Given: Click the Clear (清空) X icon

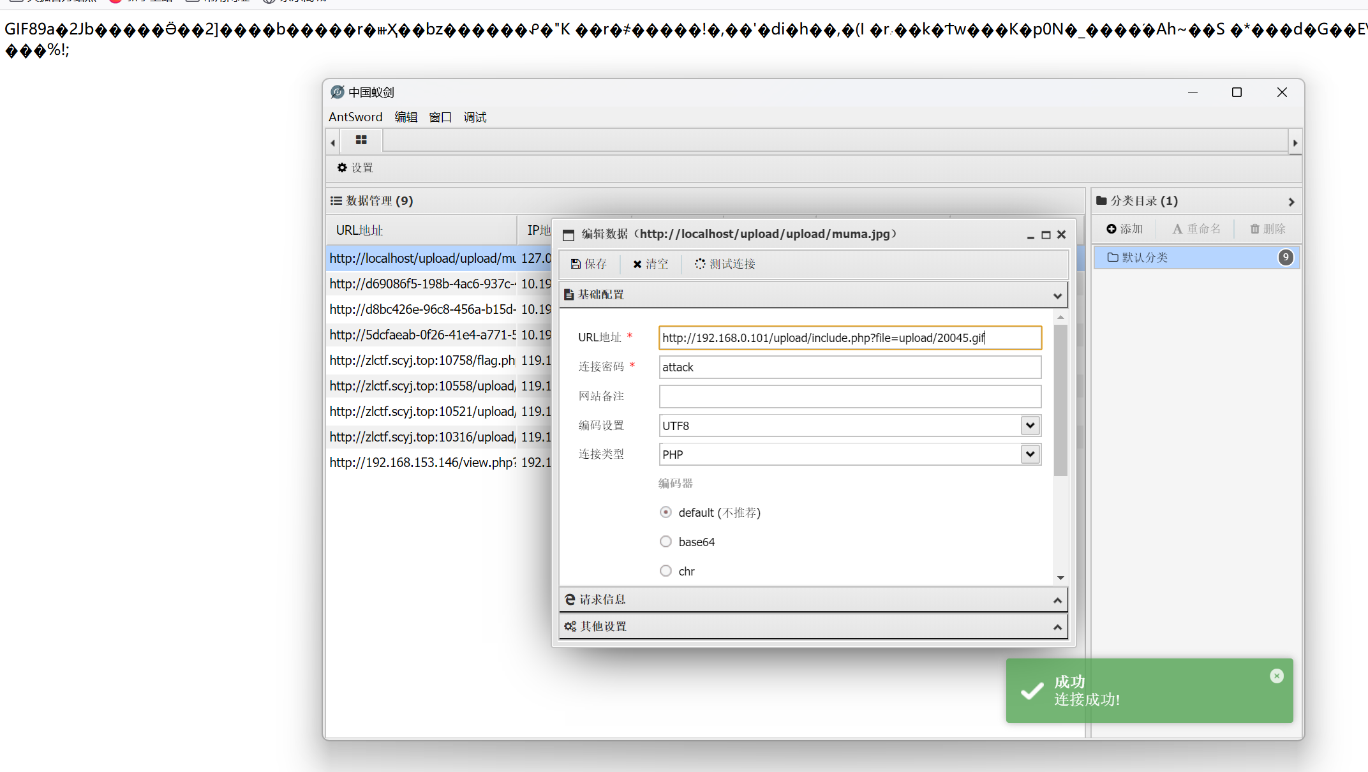Looking at the screenshot, I should (x=637, y=264).
